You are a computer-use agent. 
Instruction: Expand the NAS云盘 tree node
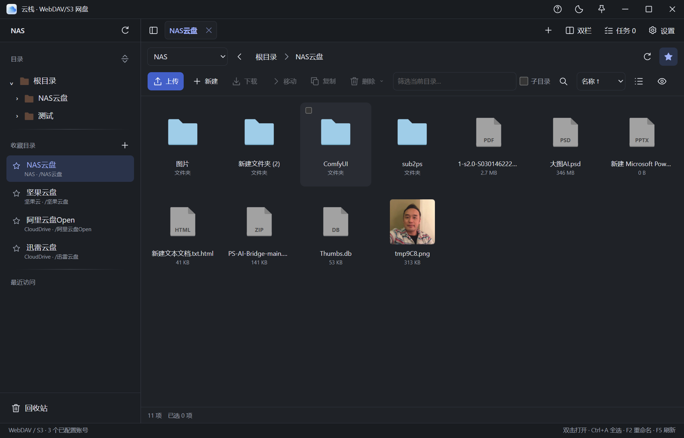click(x=17, y=99)
